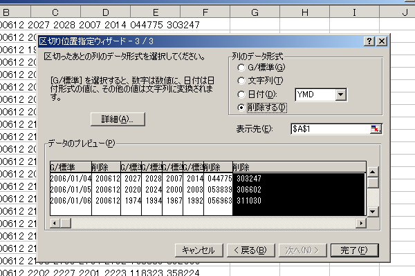Select spreadsheet column header I

354,12
